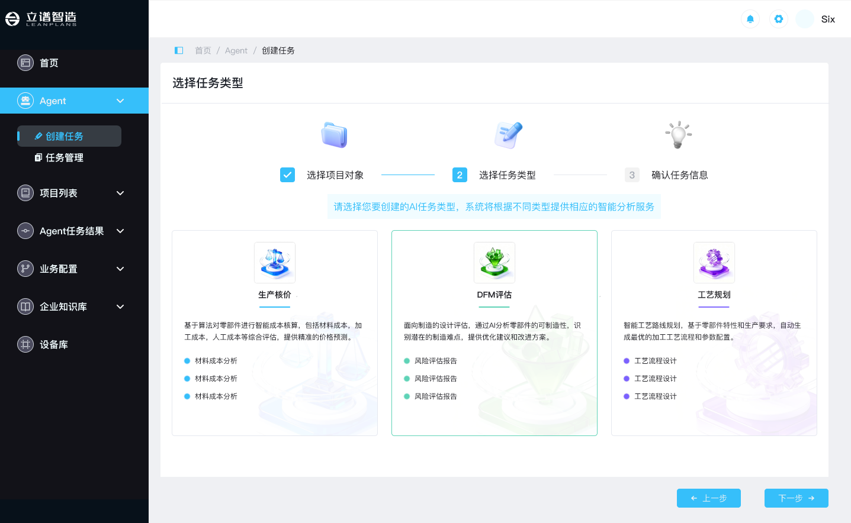
Task: Expand the 项目列表 sidebar menu
Action: [120, 193]
